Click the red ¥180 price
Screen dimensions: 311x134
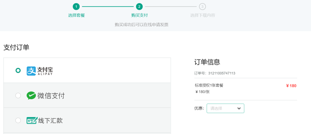click(291, 86)
